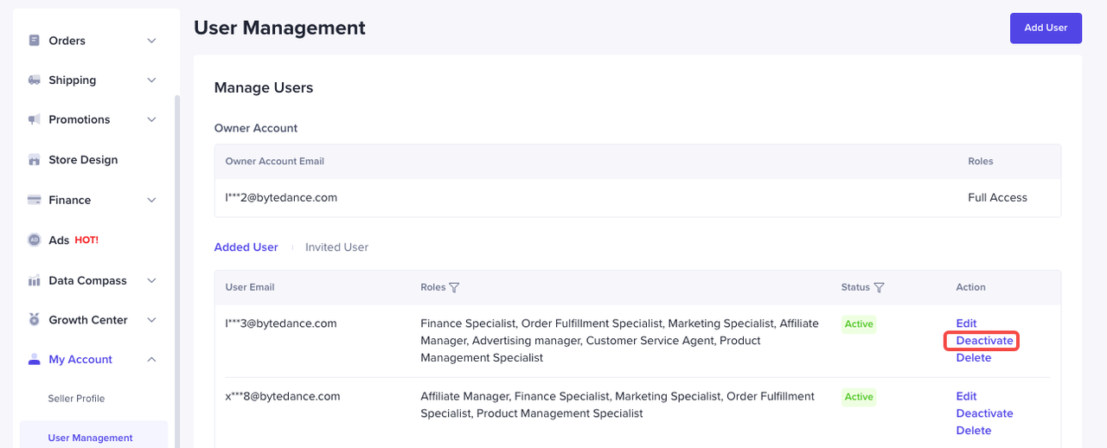Select the Added User tab
The width and height of the screenshot is (1107, 448).
tap(246, 247)
